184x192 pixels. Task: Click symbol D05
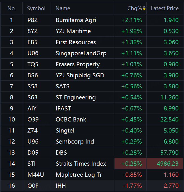pos(33,153)
